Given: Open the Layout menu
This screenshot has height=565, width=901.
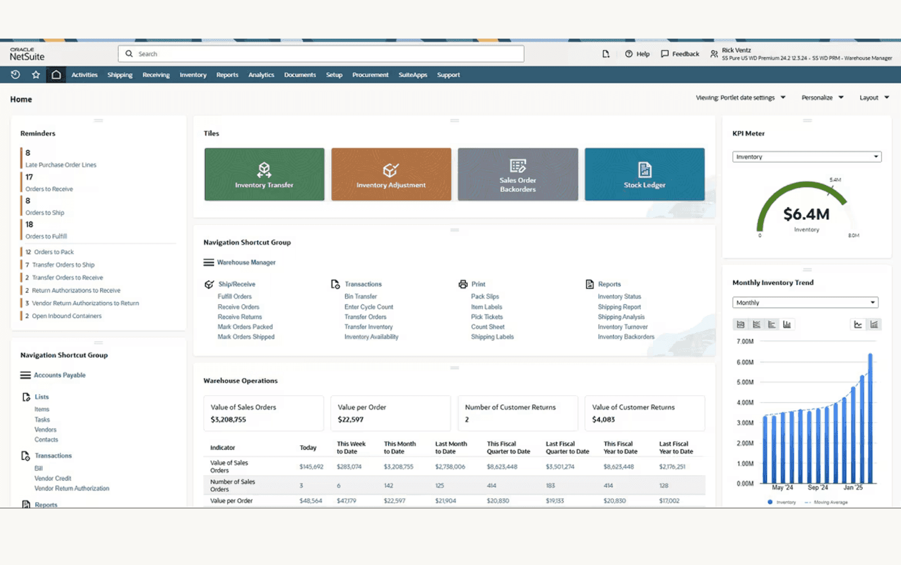Looking at the screenshot, I should click(873, 97).
